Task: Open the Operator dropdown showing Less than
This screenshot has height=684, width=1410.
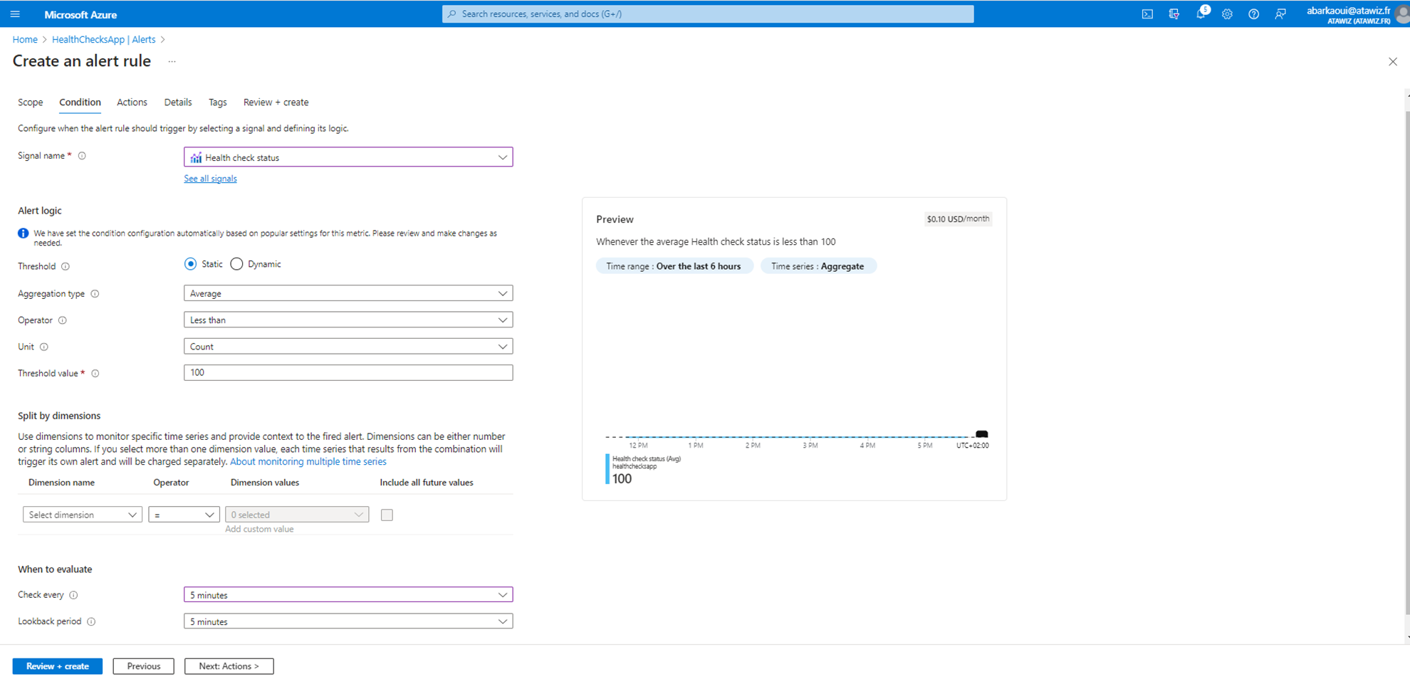Action: (x=348, y=320)
